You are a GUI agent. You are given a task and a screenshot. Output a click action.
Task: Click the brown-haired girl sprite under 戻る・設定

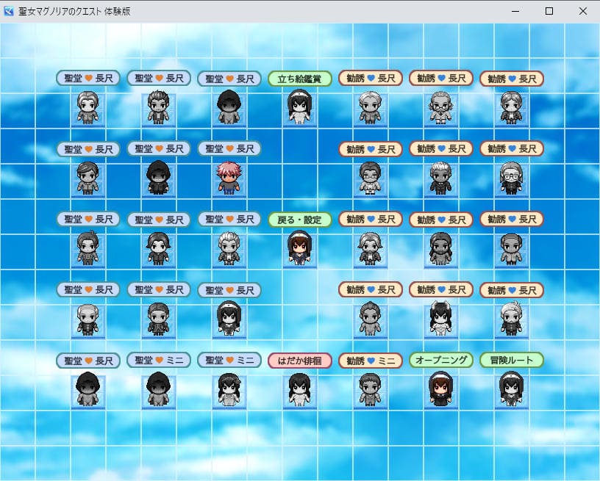300,248
